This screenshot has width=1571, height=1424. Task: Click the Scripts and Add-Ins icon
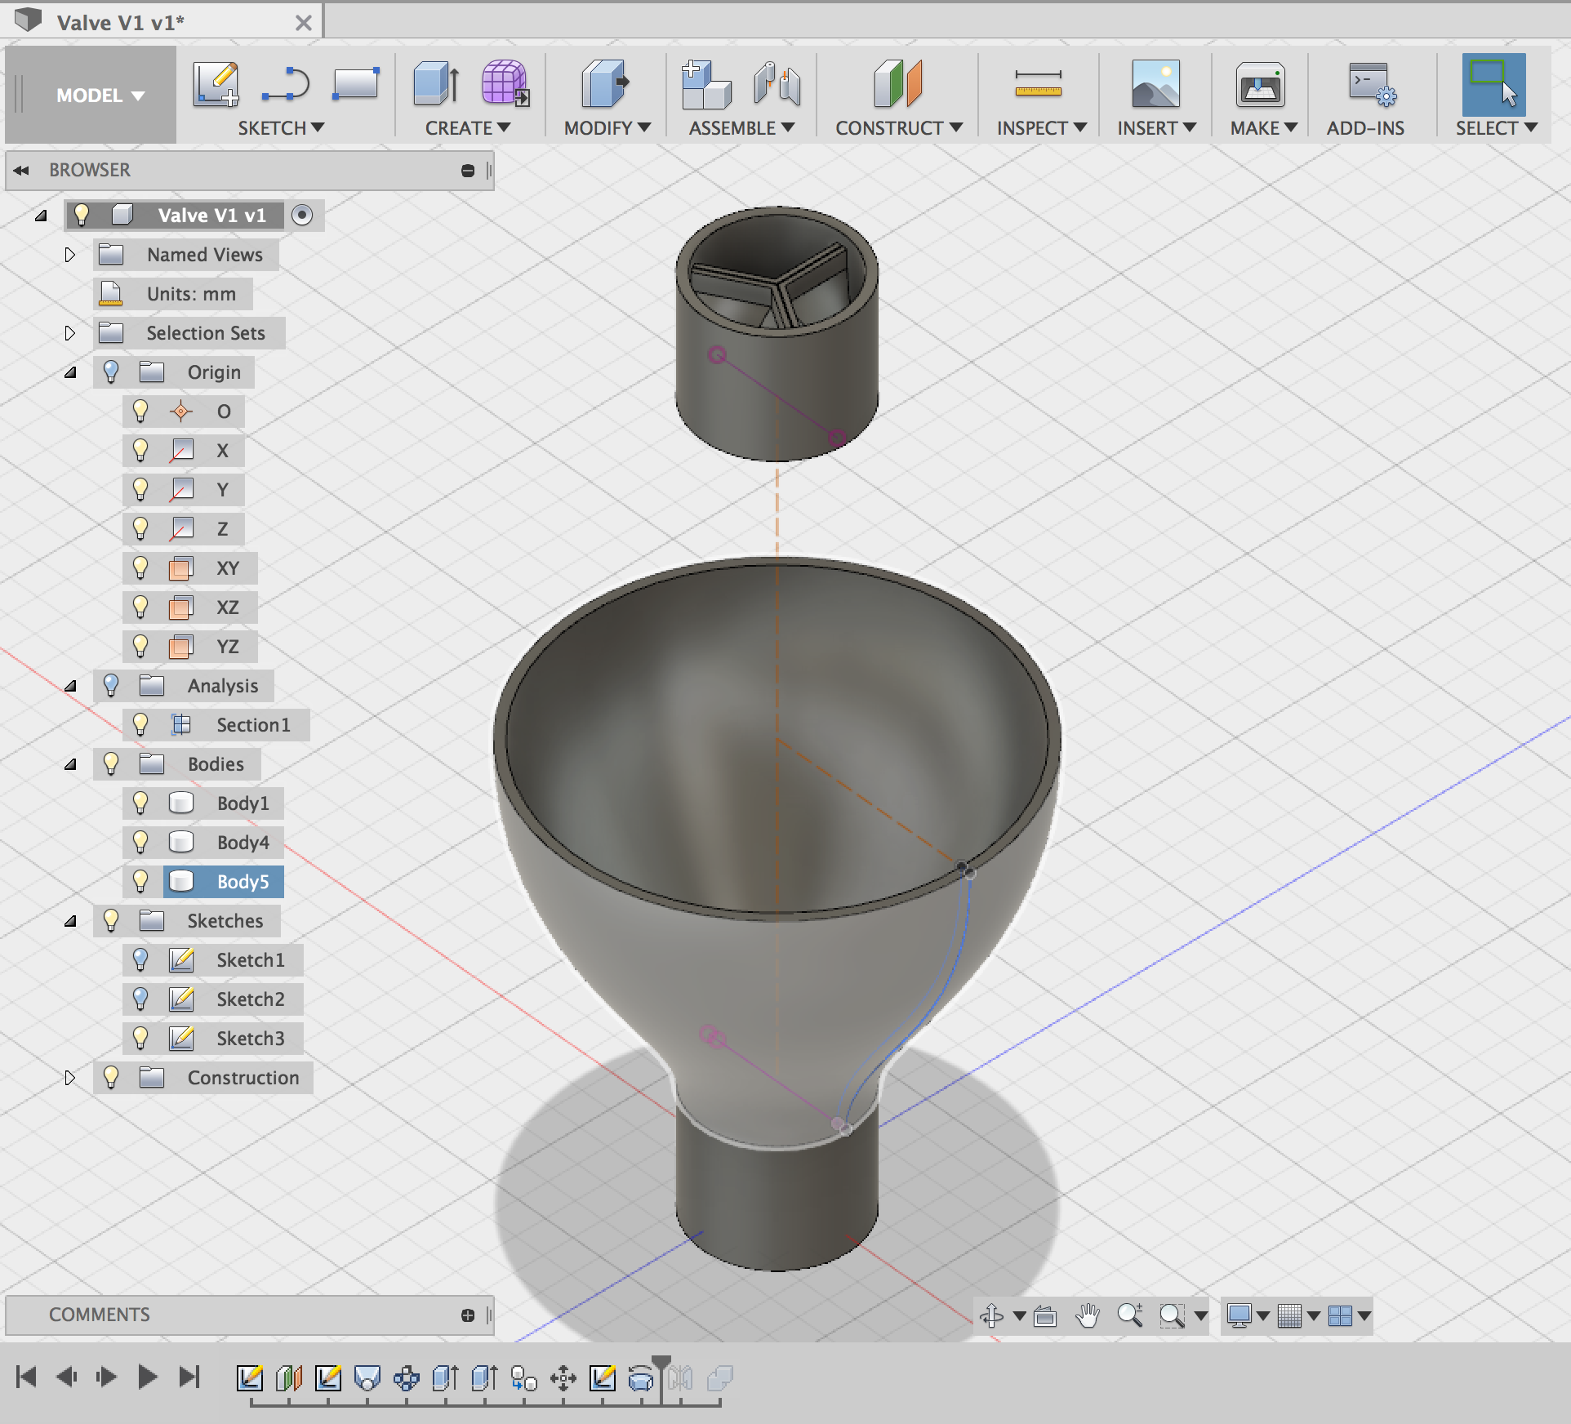pyautogui.click(x=1372, y=84)
